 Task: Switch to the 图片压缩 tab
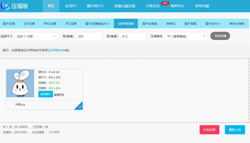click(x=9, y=23)
